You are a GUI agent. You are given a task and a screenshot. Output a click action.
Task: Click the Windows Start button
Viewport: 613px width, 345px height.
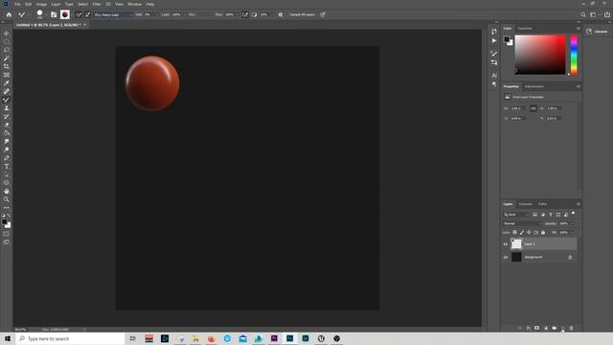click(x=8, y=338)
